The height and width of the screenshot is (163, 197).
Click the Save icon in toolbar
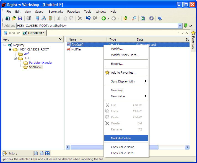pos(20,18)
